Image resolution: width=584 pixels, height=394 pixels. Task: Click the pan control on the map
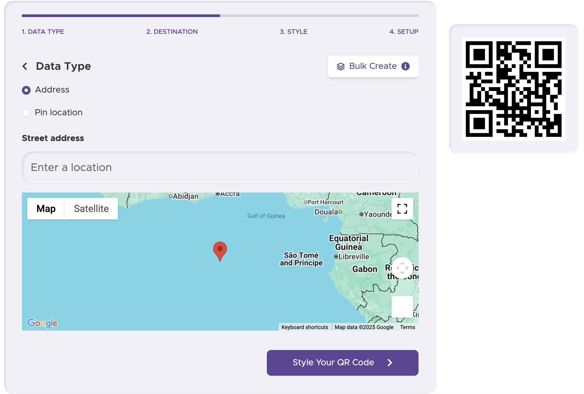click(402, 267)
